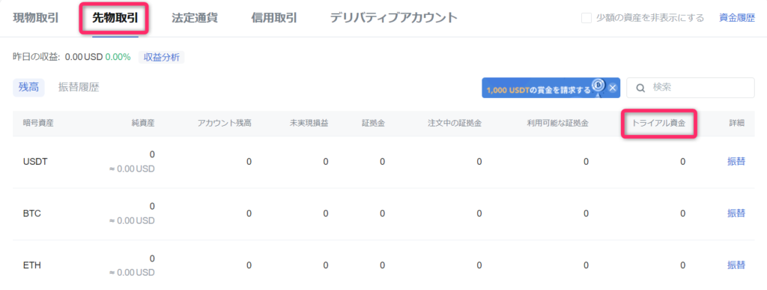The height and width of the screenshot is (290, 767).
Task: Click 振替 link in ETH row
Action: click(736, 265)
